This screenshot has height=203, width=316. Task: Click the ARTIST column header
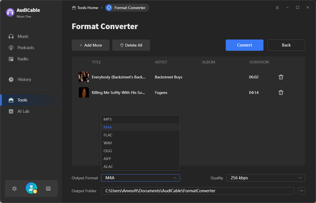pos(161,62)
